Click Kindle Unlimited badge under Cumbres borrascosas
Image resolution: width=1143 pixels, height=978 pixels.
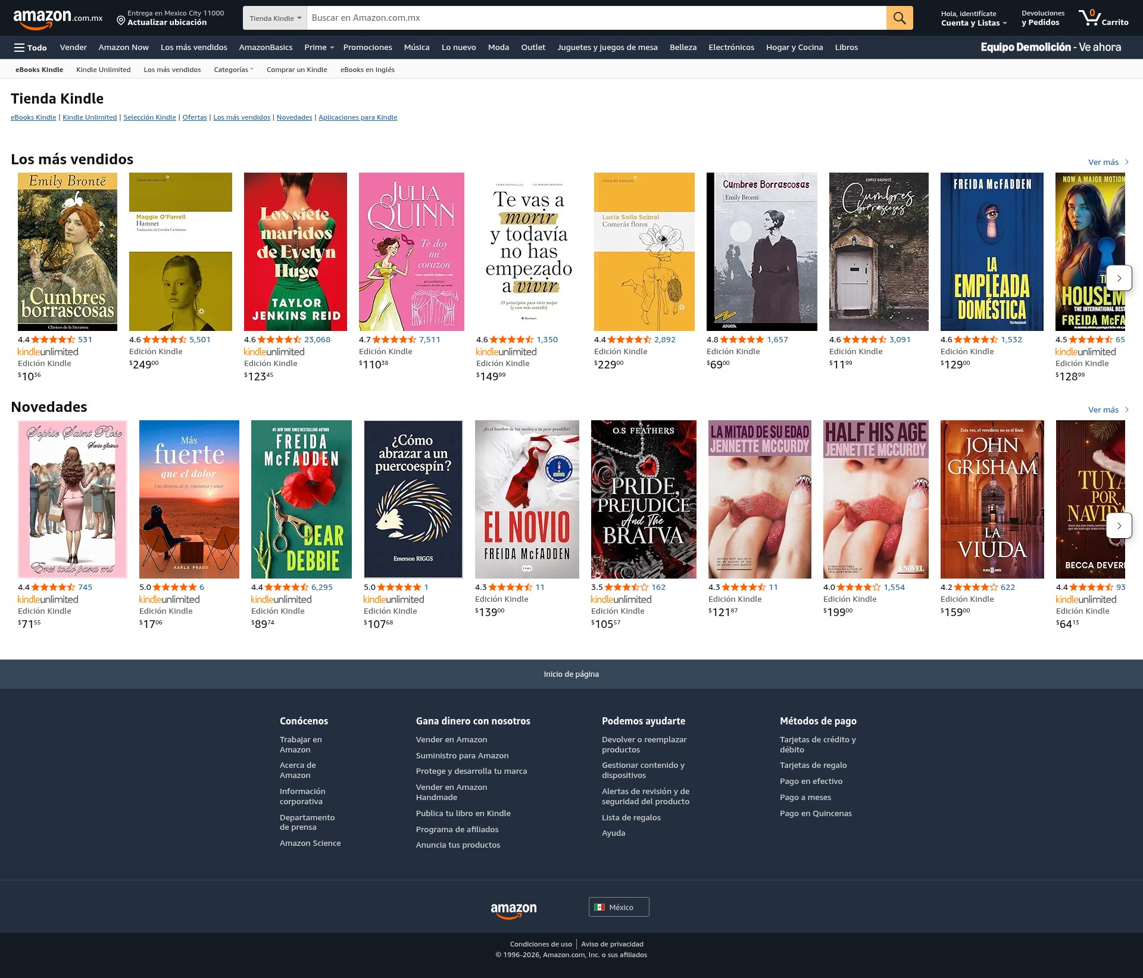[48, 352]
